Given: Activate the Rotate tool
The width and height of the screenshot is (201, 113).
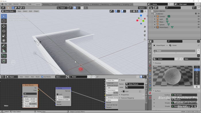Looking at the screenshot, I should pyautogui.click(x=4, y=31).
